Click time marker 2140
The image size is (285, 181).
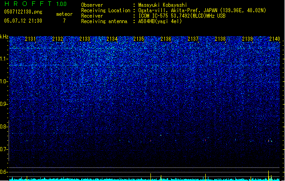click(x=275, y=39)
